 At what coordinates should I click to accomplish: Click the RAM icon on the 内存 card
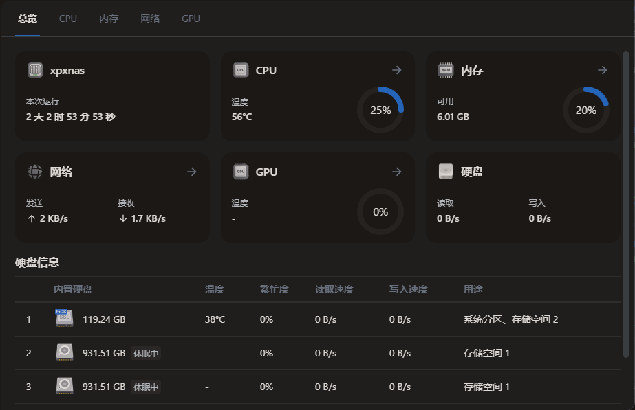(446, 69)
